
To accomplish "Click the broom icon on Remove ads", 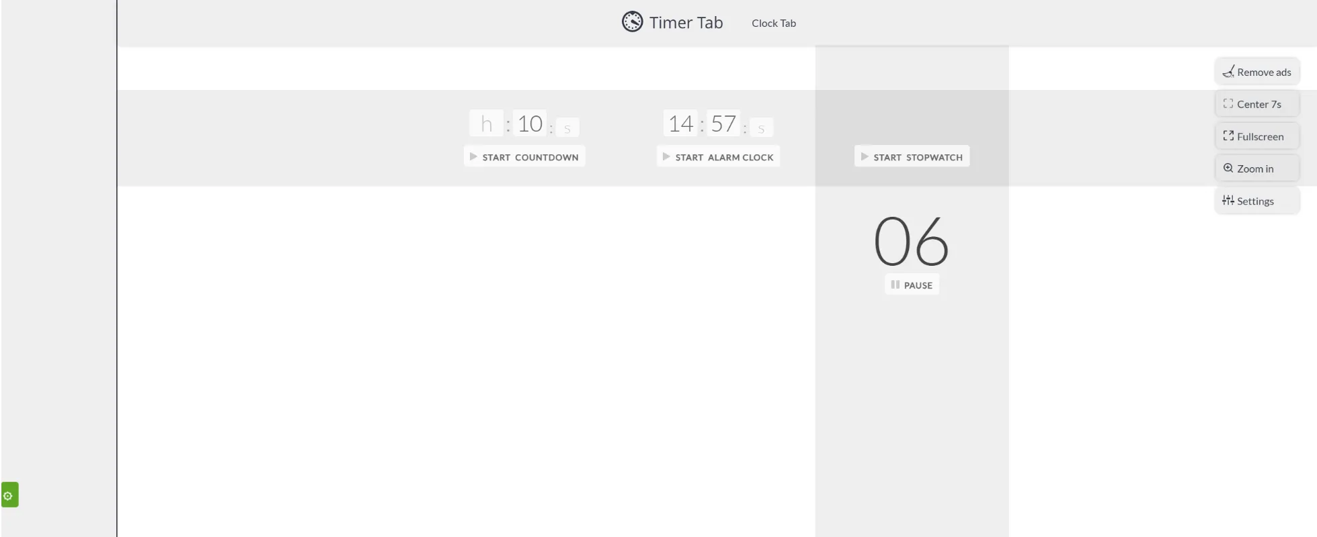I will (x=1228, y=72).
